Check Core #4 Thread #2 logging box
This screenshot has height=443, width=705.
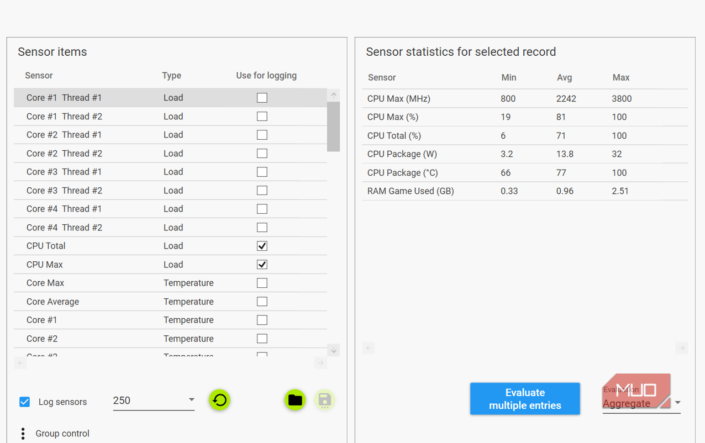[x=262, y=228]
